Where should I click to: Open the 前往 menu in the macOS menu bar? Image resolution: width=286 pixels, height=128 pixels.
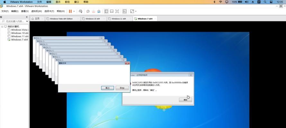coord(67,2)
